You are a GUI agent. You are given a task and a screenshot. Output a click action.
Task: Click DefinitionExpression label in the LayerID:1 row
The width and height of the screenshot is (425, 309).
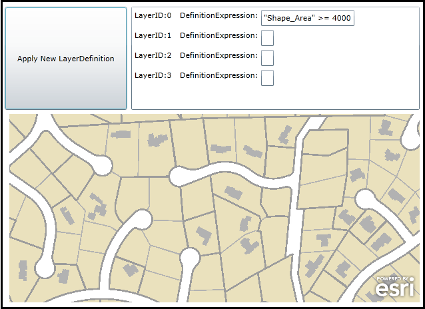(x=218, y=35)
